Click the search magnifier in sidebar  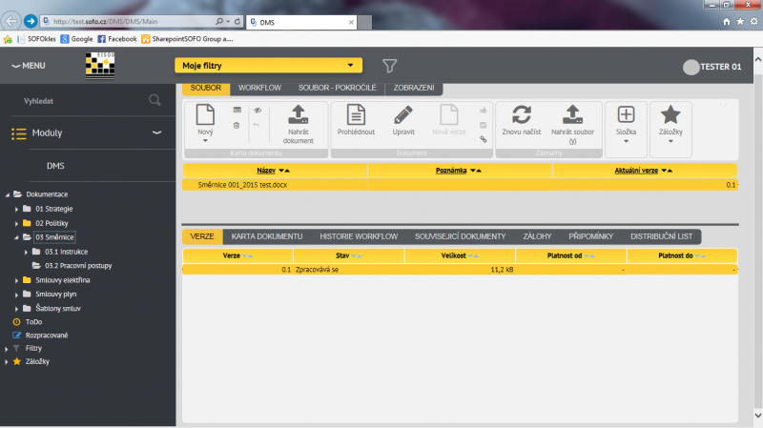[155, 99]
